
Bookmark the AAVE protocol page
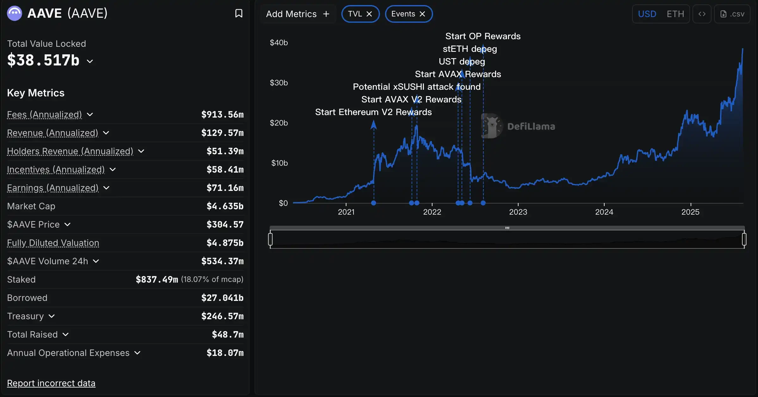pyautogui.click(x=239, y=13)
